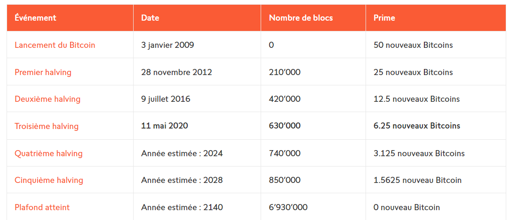Screen dimensions: 510x220
Task: Click the 6.25 nouveaux Bitcoins cell
Action: (417, 126)
